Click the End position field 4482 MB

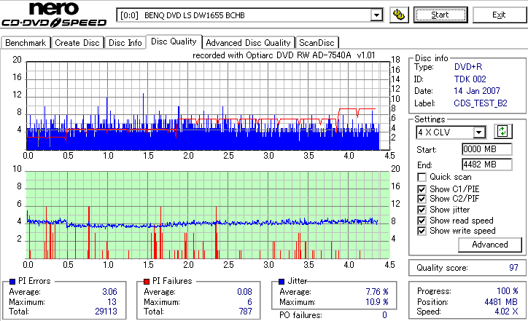click(x=487, y=165)
